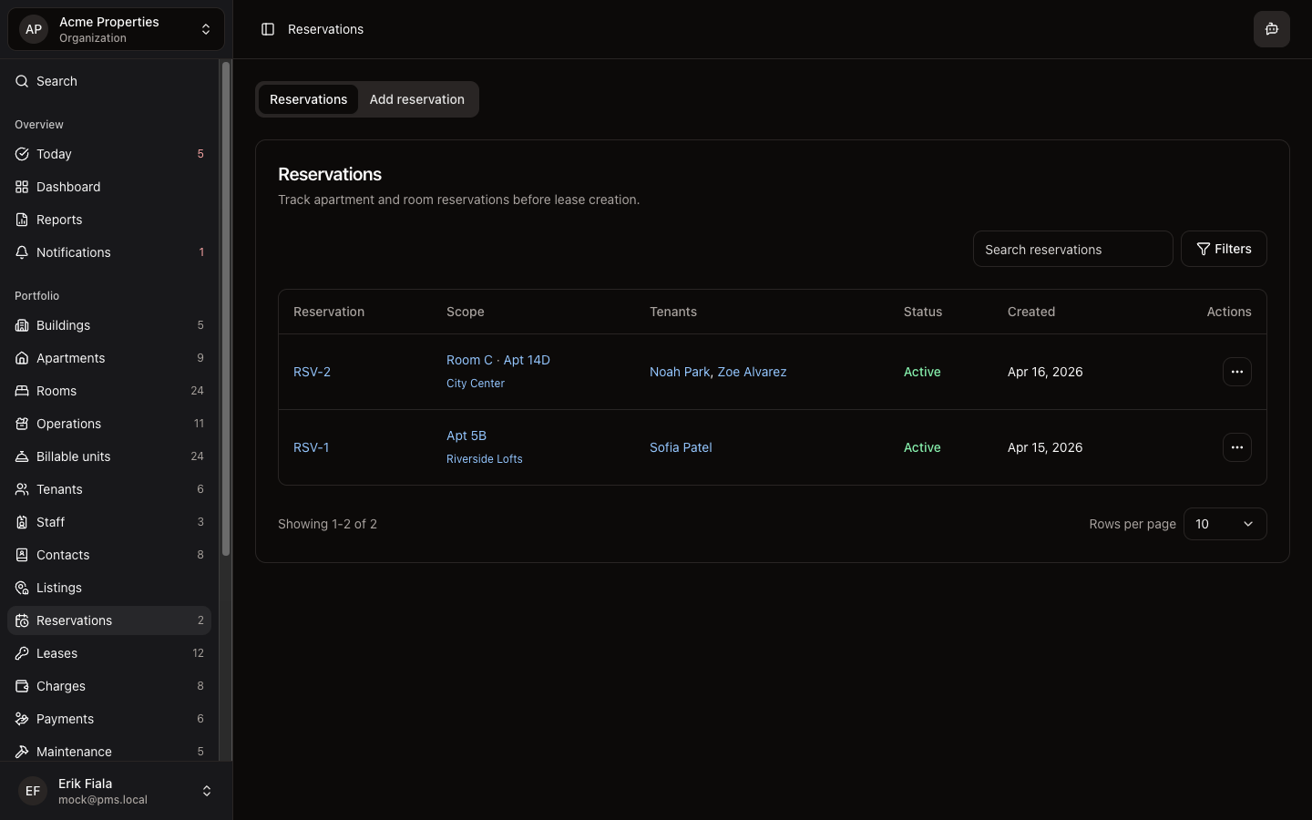The width and height of the screenshot is (1312, 820).
Task: Select the Payments icon in sidebar
Action: point(22,719)
